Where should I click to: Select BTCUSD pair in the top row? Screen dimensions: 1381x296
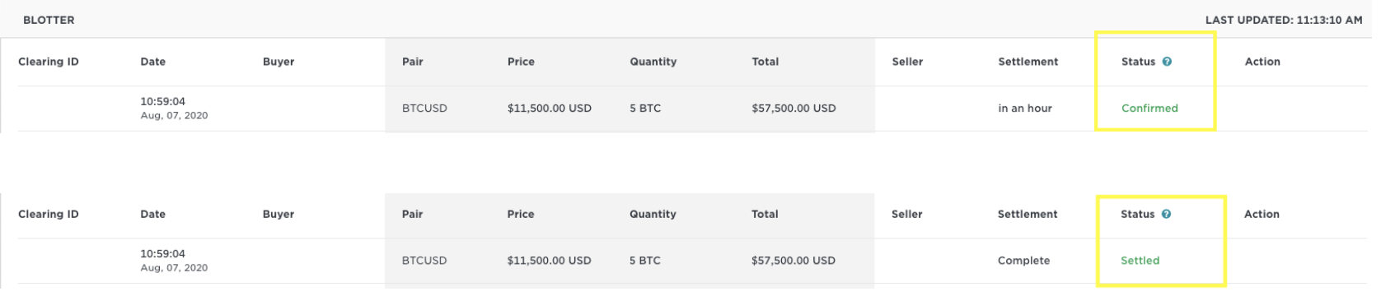pos(424,108)
